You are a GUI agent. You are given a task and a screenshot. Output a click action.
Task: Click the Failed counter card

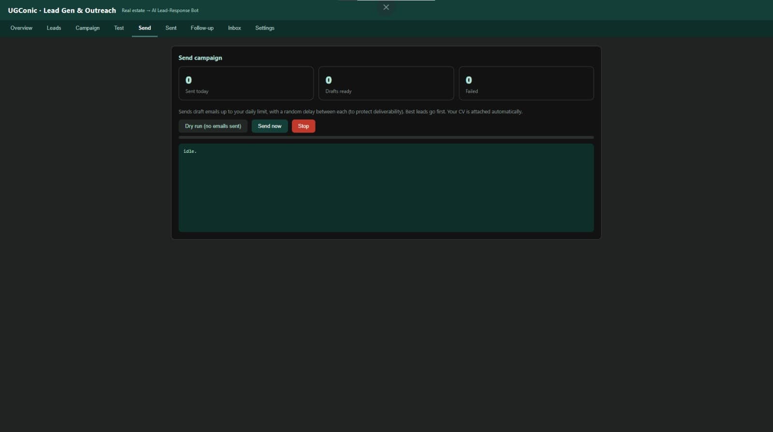click(x=526, y=83)
